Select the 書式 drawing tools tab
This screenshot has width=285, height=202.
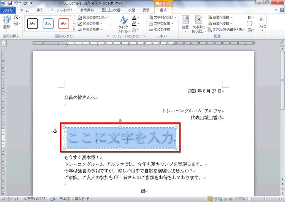(x=163, y=10)
